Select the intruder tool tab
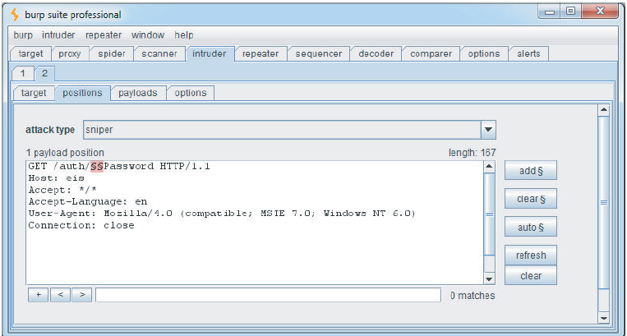 click(209, 53)
